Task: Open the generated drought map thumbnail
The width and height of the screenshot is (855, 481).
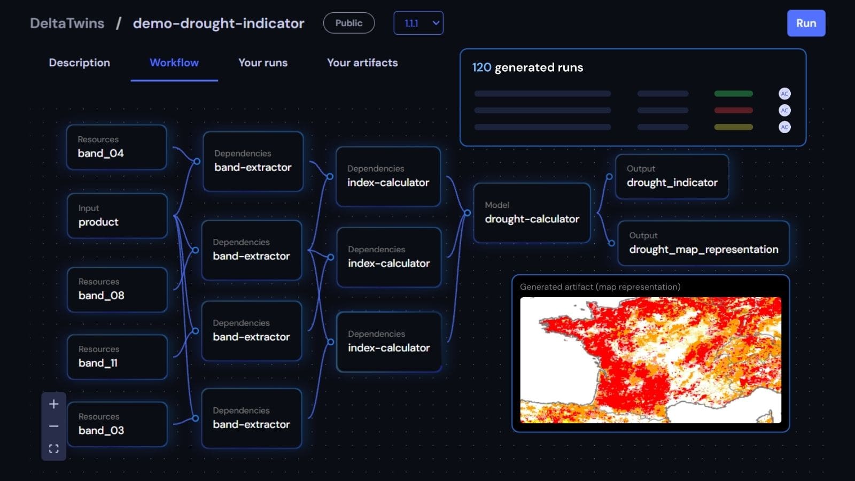Action: pos(650,360)
